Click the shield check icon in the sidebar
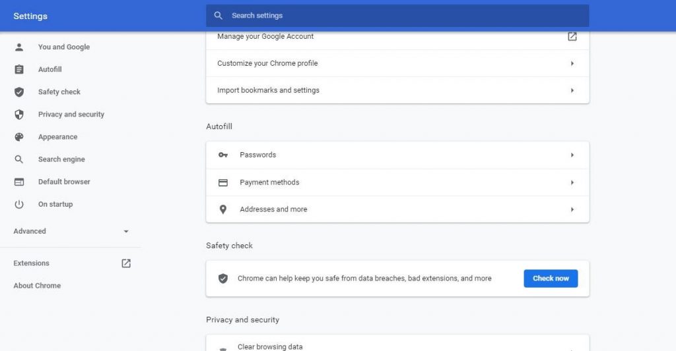 (x=19, y=92)
